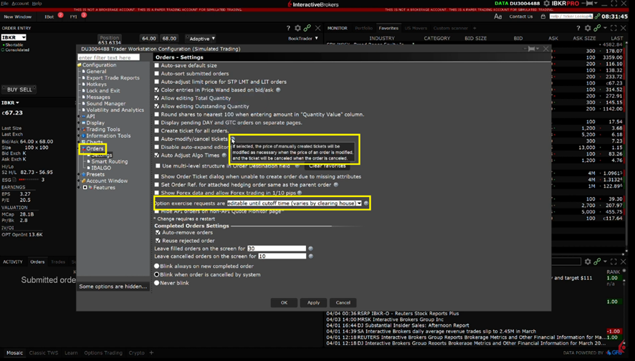This screenshot has height=361, width=635.
Task: Open the Account menu
Action: point(20,4)
